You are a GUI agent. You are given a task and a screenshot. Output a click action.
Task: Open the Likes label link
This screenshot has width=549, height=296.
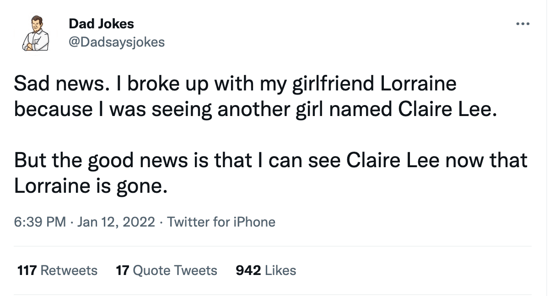[x=280, y=270]
